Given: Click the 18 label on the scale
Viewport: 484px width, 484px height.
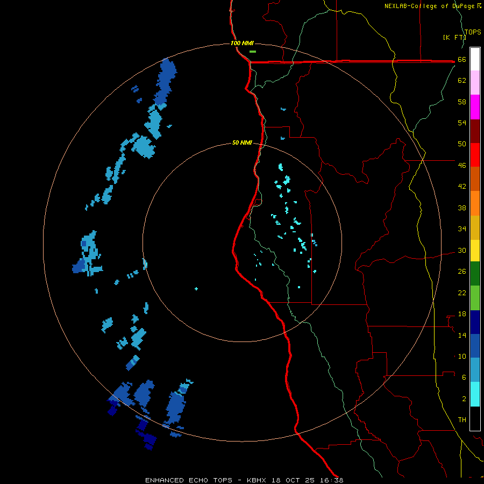Looking at the screenshot, I should [x=462, y=314].
